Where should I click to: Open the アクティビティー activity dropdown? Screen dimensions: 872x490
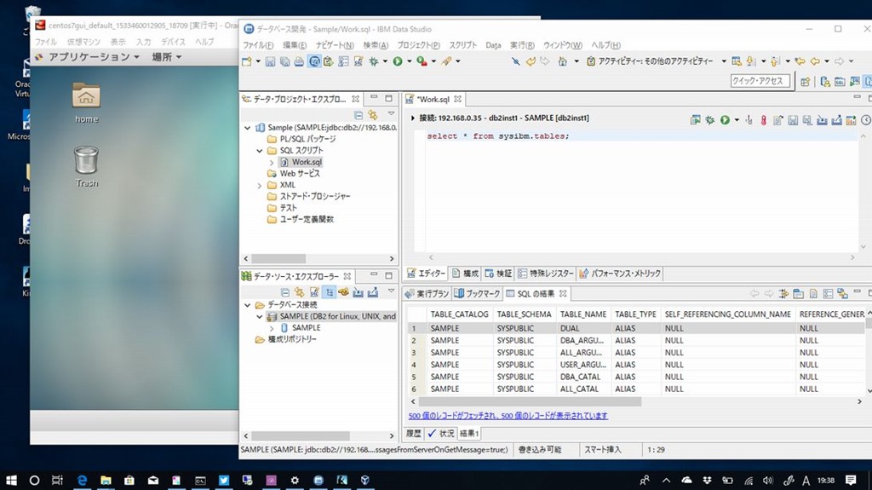pyautogui.click(x=724, y=61)
